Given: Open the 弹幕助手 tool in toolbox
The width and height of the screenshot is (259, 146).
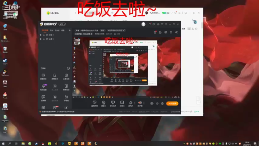Looking at the screenshot, I should point(43,77).
